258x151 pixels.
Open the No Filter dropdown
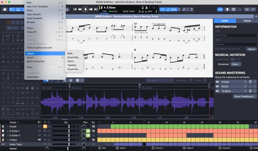click(x=159, y=80)
